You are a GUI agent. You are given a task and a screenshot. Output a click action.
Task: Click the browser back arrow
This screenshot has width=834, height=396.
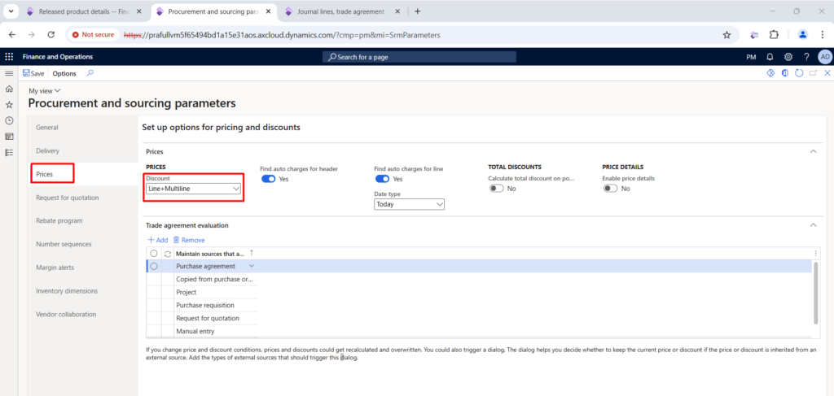[x=11, y=34]
